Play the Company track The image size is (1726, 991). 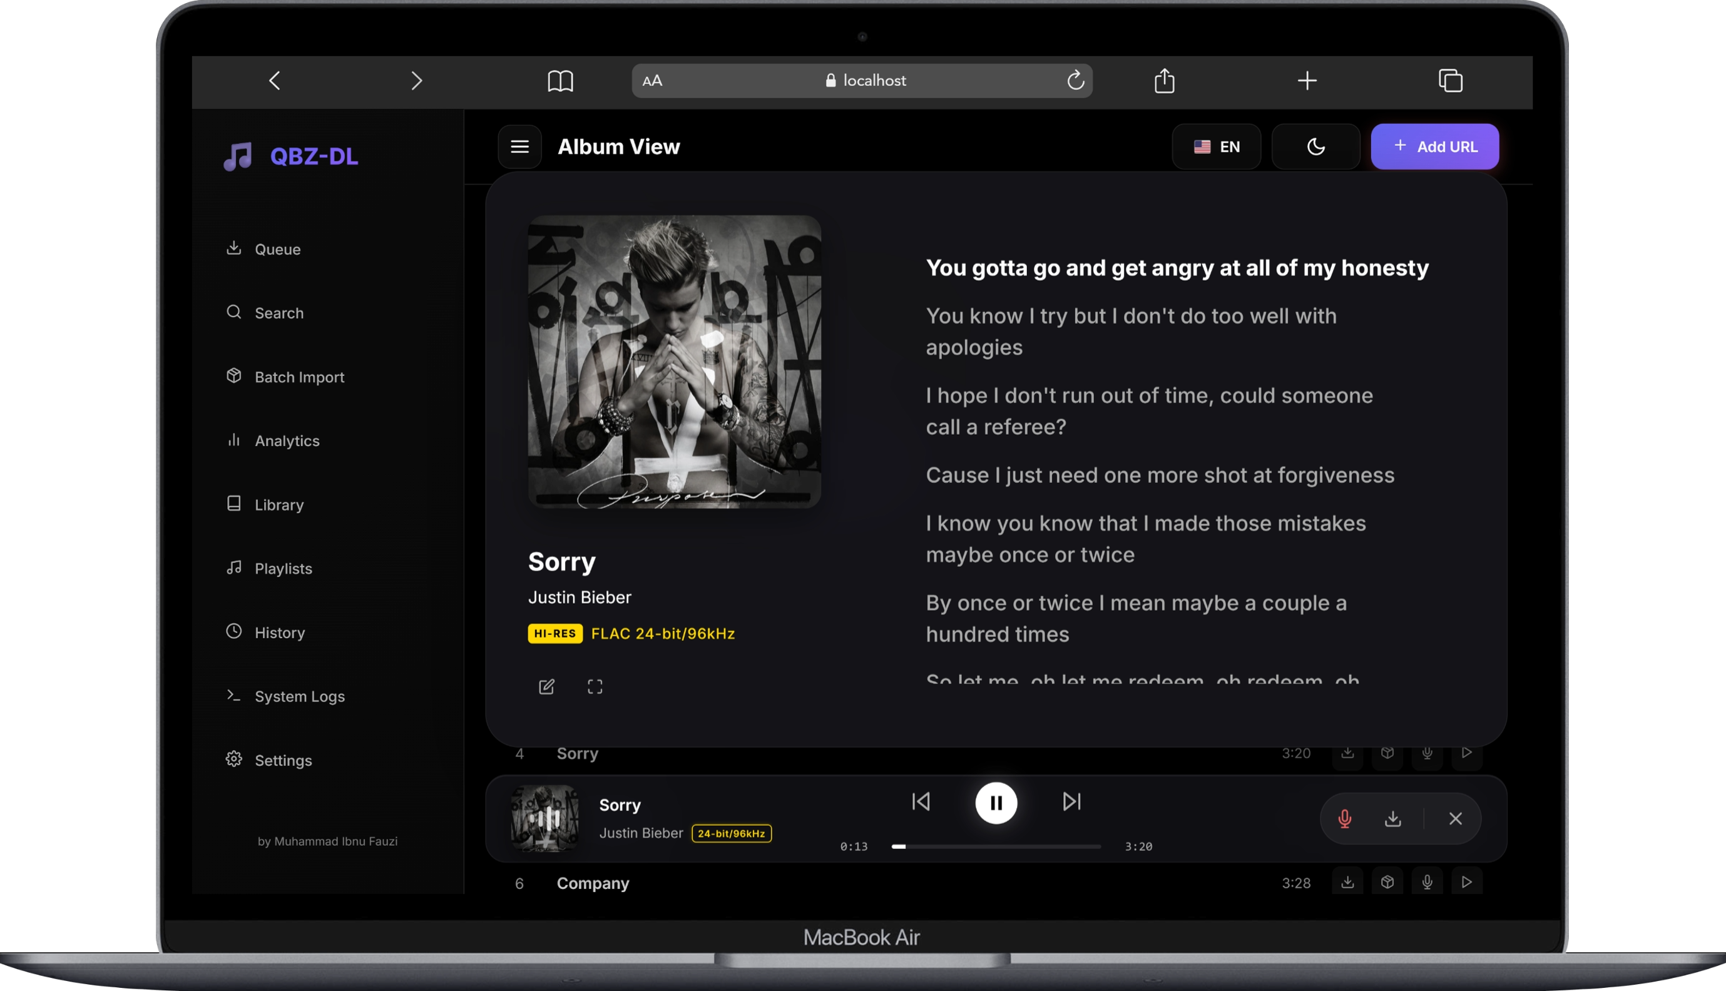(1467, 882)
